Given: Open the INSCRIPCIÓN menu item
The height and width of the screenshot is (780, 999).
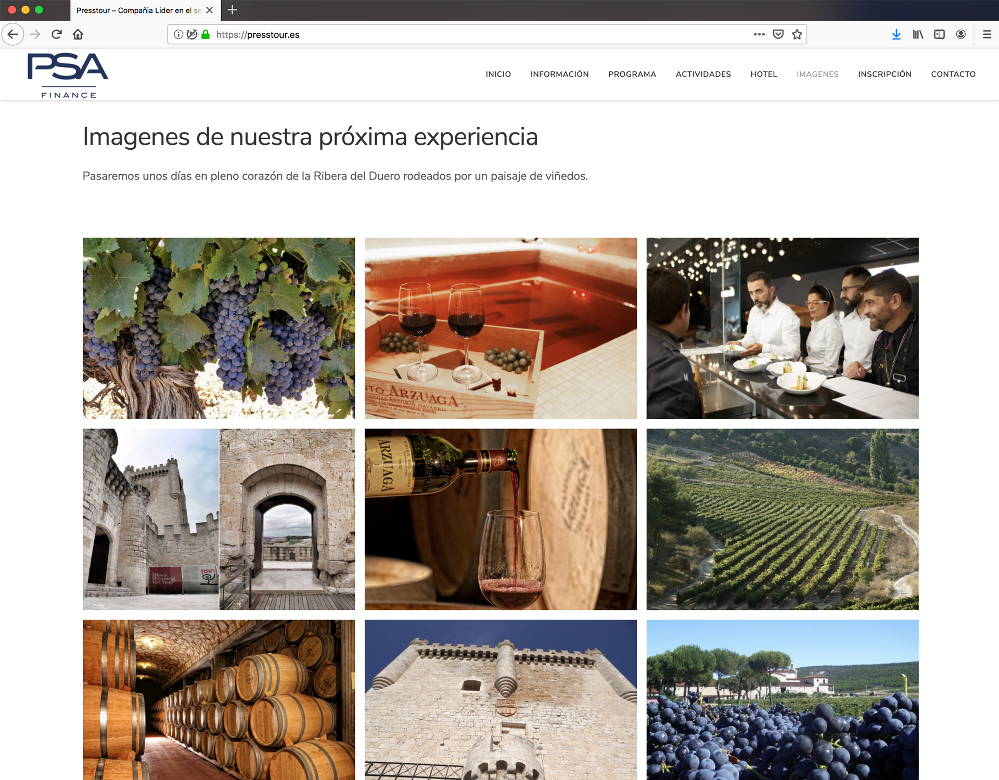Looking at the screenshot, I should click(x=885, y=74).
